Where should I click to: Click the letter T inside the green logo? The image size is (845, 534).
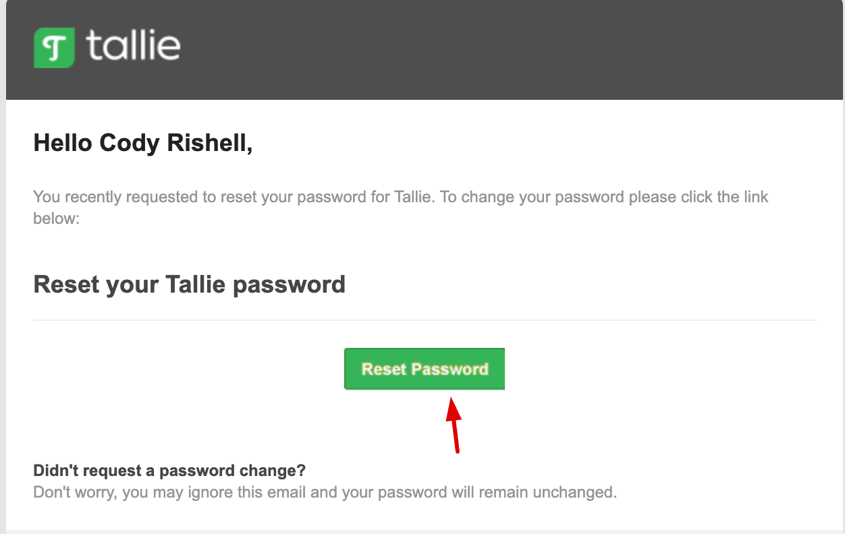point(54,49)
